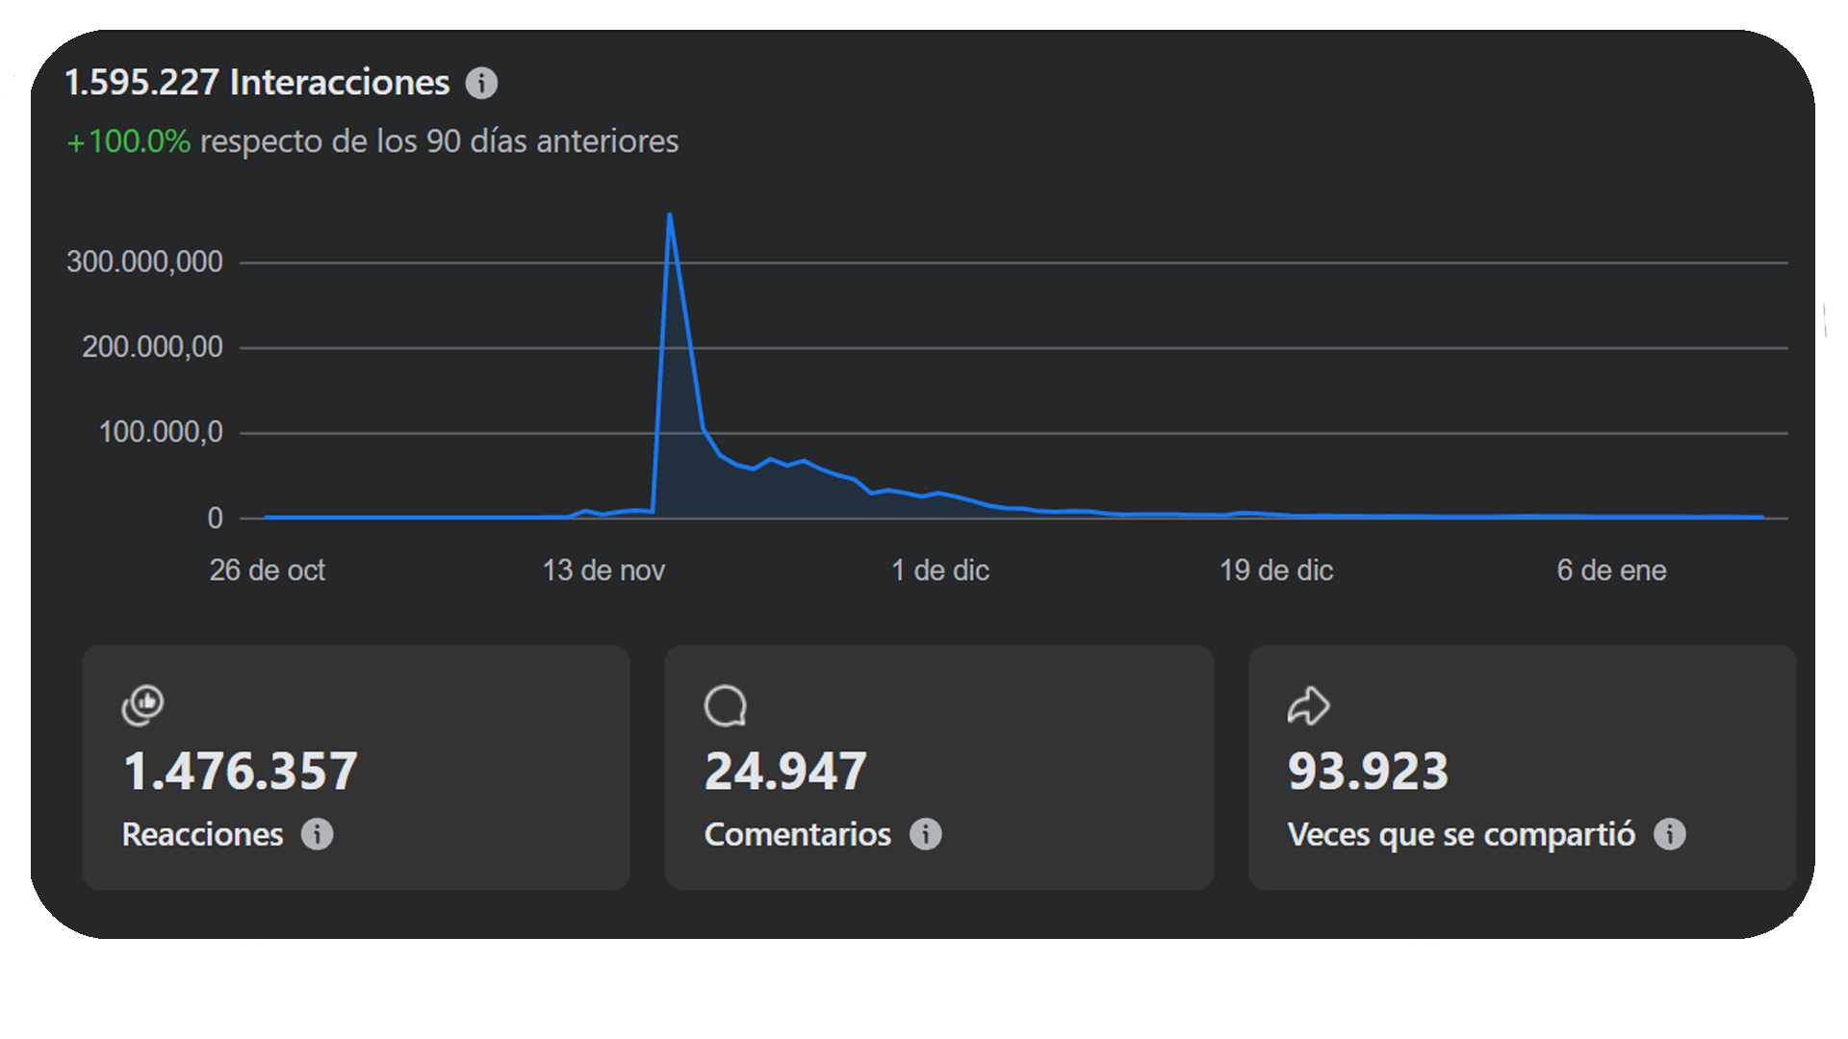Viewport: 1848px width, 1039px height.
Task: Click the reactions thumbs-up icon
Action: [143, 705]
